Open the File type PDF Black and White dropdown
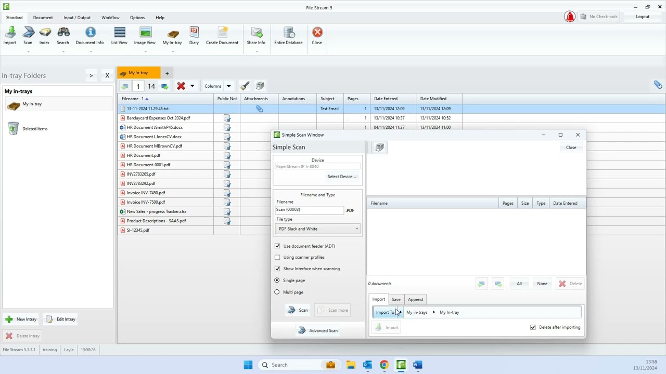The width and height of the screenshot is (666, 374). click(x=318, y=229)
